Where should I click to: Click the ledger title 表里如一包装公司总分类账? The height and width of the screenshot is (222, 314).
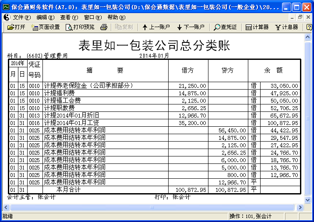click(x=154, y=45)
